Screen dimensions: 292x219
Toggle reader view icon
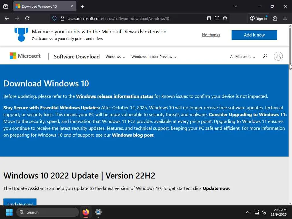click(209, 18)
